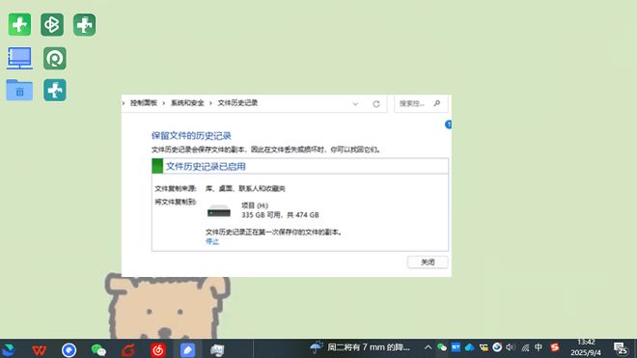Show hidden system tray icons
This screenshot has width=637, height=358.
pyautogui.click(x=428, y=347)
